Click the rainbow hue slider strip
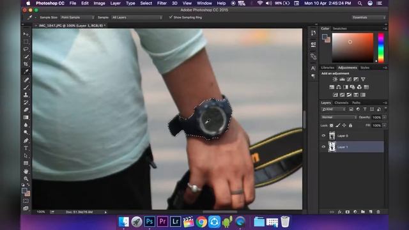This screenshot has height=230, width=409. (x=381, y=48)
